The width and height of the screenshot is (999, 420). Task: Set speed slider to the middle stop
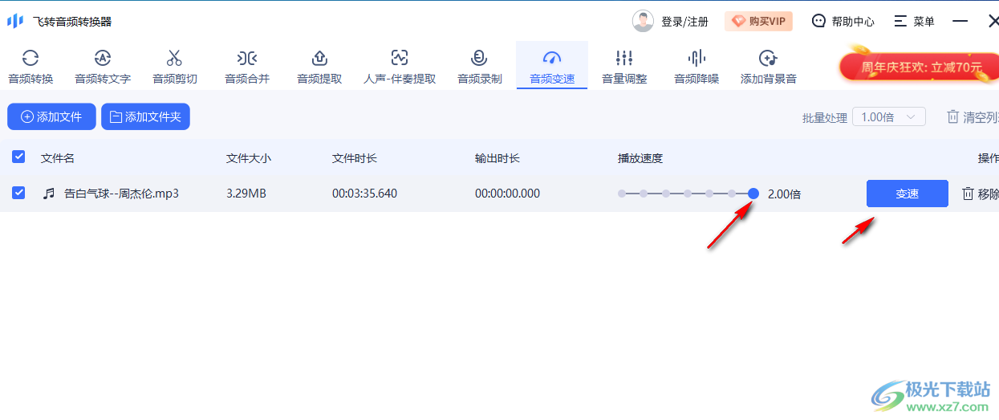pyautogui.click(x=688, y=194)
